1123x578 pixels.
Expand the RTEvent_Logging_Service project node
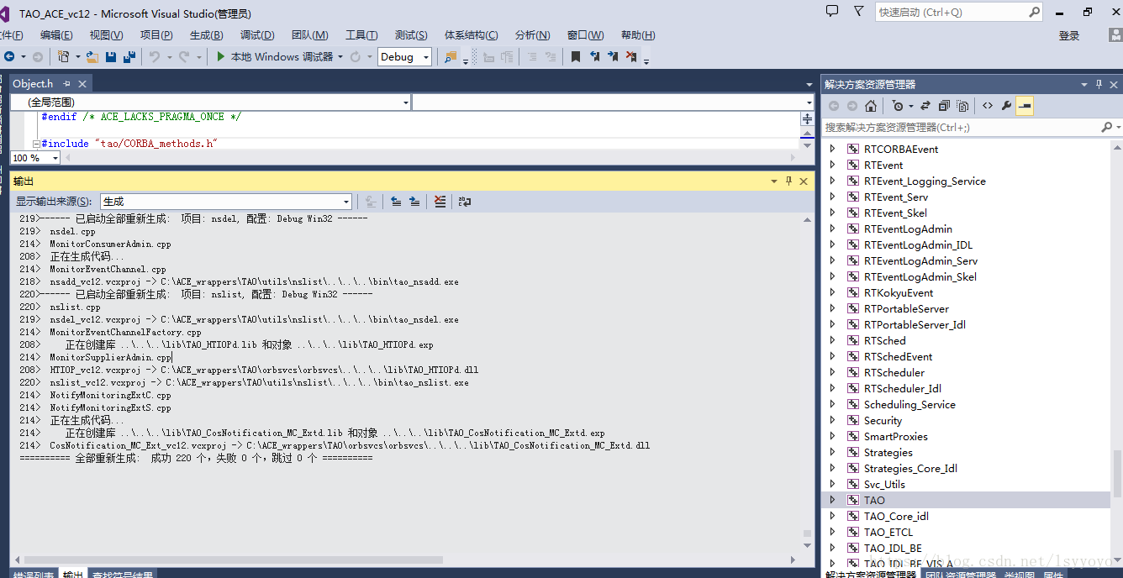click(833, 181)
